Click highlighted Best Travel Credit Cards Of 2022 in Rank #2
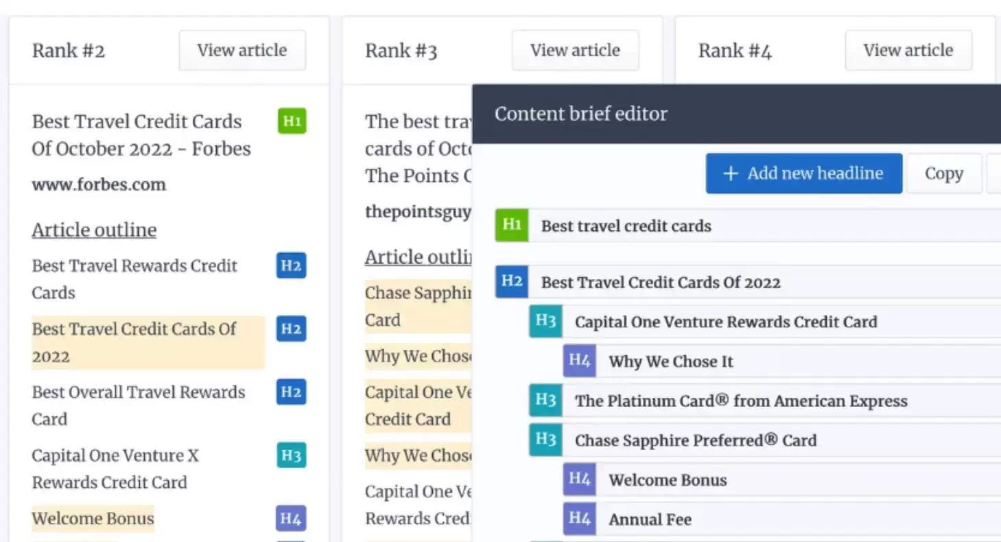This screenshot has height=542, width=1001. tap(148, 342)
